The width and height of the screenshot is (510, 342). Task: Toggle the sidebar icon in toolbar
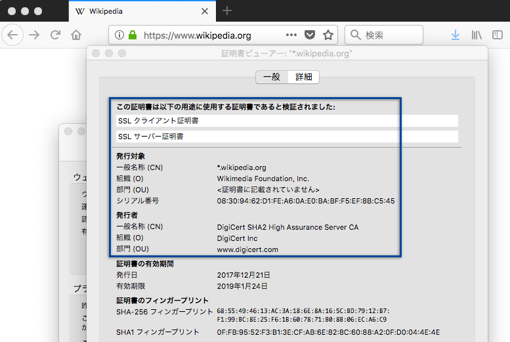498,35
